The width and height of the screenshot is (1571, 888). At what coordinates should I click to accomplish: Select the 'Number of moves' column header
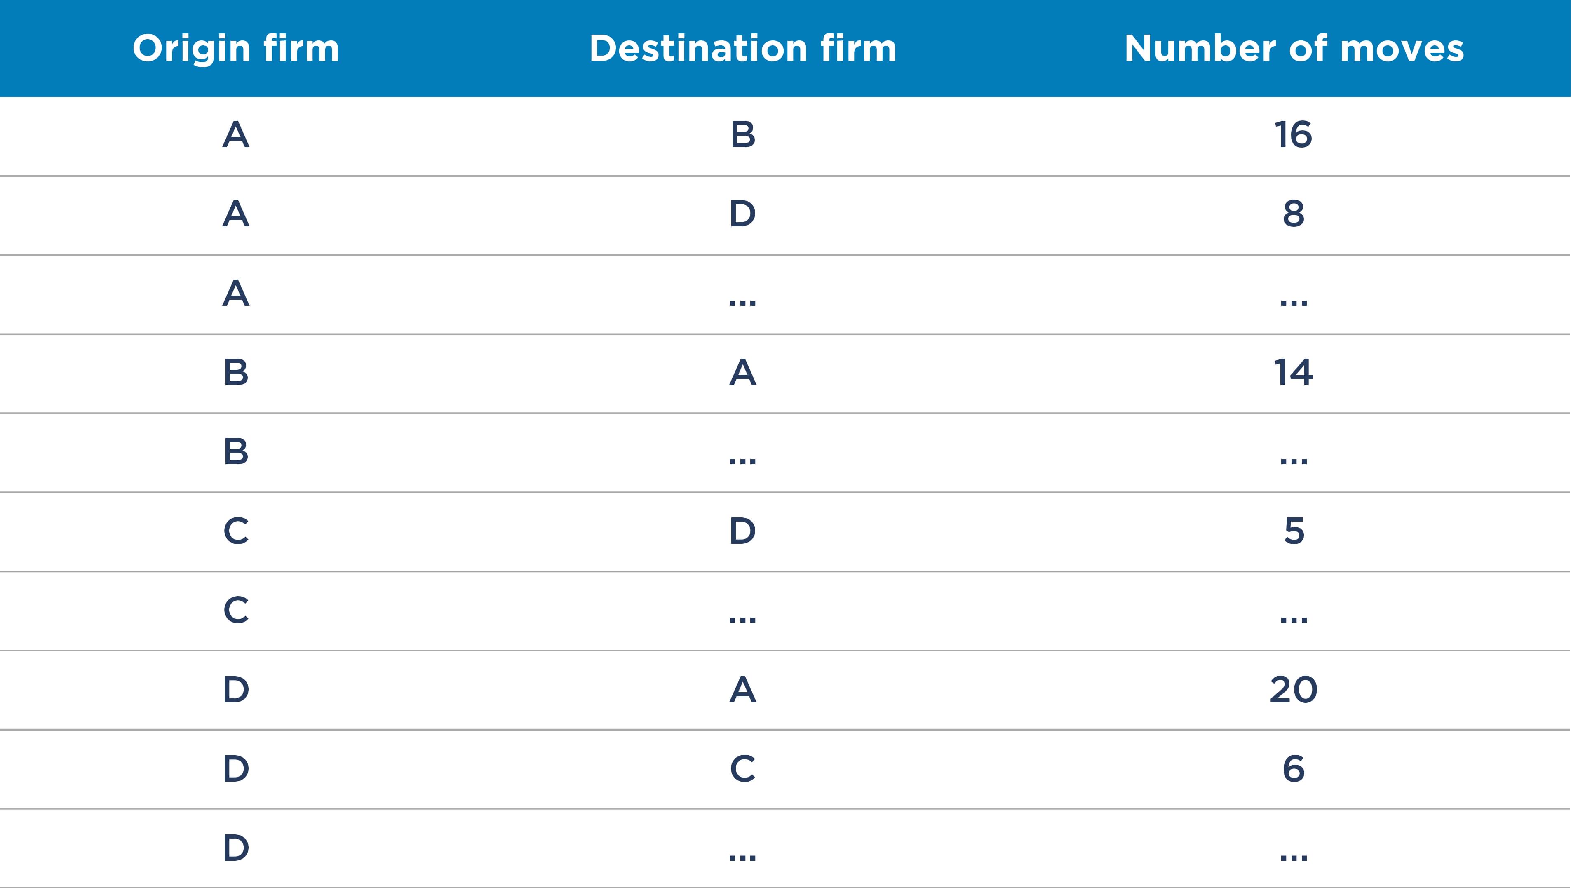coord(1294,48)
